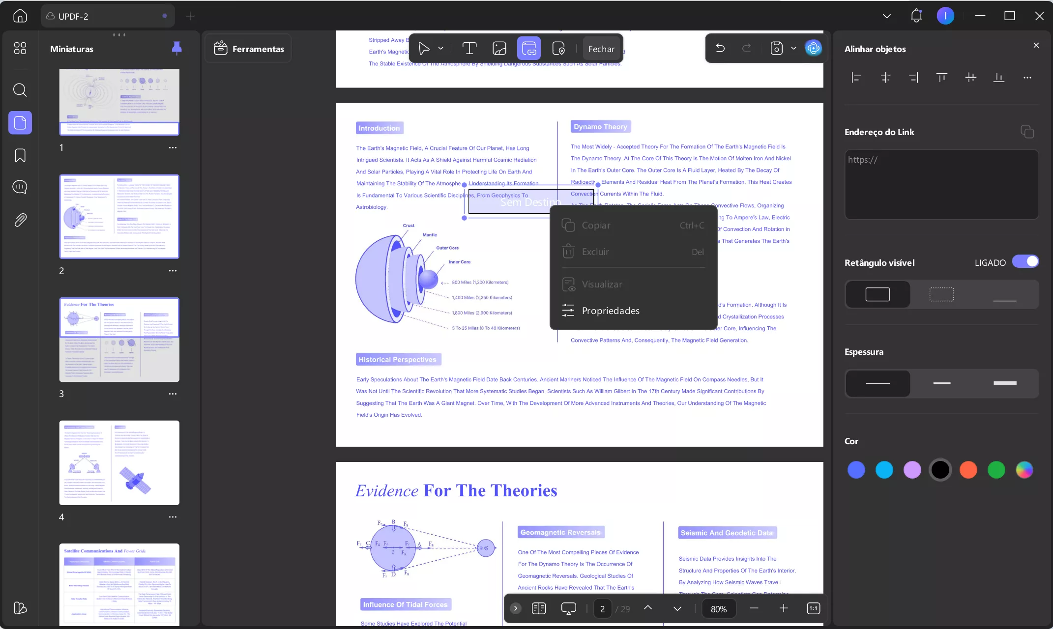
Task: Open the UPDF AI assistant
Action: pyautogui.click(x=814, y=48)
